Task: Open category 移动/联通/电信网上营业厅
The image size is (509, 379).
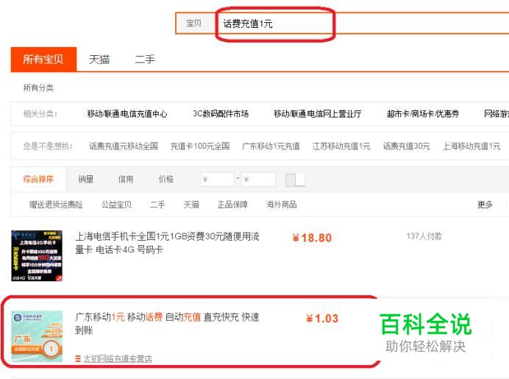Action: click(x=318, y=113)
